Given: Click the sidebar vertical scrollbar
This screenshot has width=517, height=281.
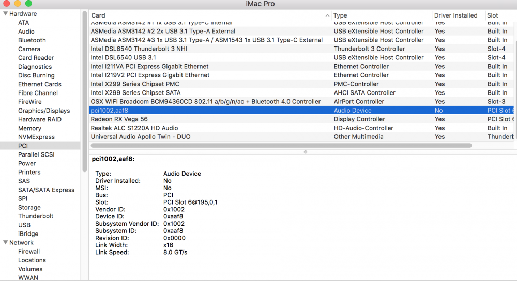Looking at the screenshot, I should 85,91.
